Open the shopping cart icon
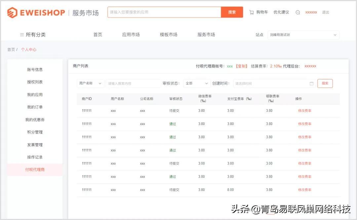The height and width of the screenshot is (220, 357). 252,12
